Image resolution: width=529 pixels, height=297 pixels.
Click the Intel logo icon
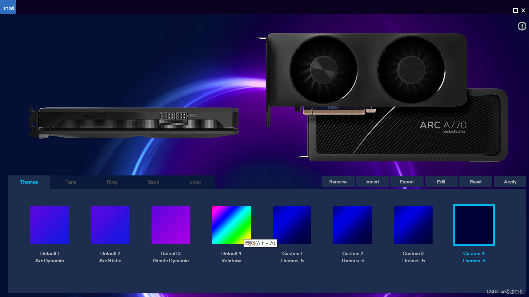8,7
